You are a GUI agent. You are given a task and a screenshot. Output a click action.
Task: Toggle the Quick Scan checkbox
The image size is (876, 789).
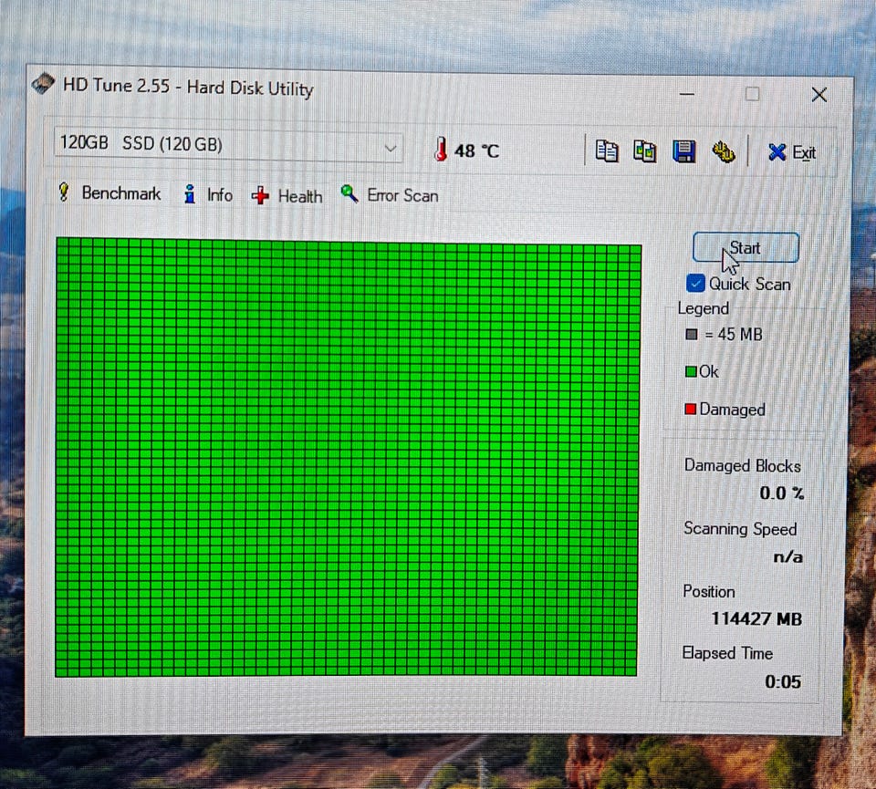click(695, 283)
